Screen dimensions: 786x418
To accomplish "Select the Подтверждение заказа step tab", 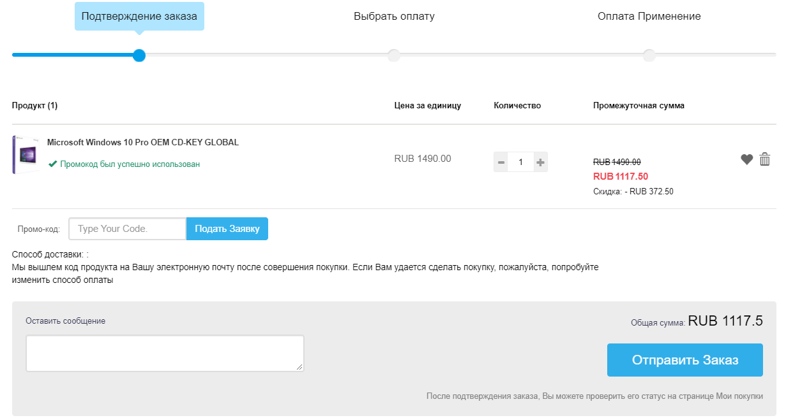I will [x=139, y=17].
